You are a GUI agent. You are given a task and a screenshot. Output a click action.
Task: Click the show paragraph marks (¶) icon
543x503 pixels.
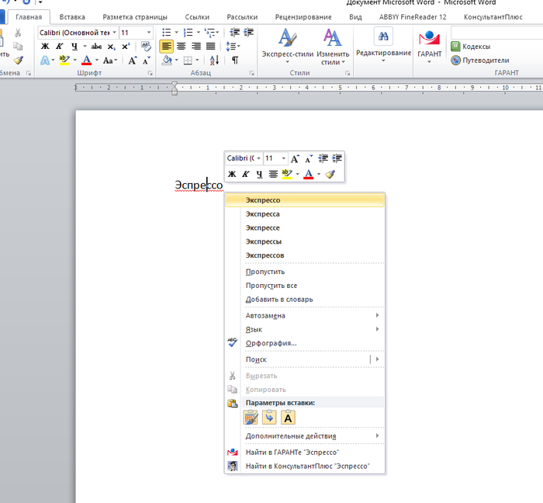[235, 61]
